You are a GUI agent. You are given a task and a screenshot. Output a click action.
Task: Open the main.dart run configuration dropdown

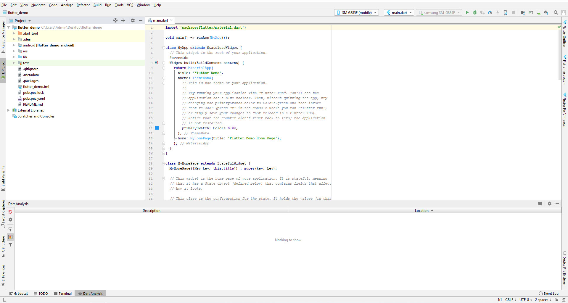(399, 12)
